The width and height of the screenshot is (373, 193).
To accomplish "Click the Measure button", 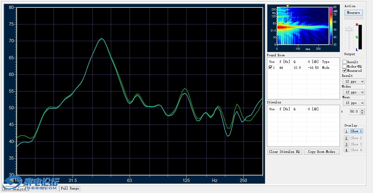I will click(x=353, y=13).
